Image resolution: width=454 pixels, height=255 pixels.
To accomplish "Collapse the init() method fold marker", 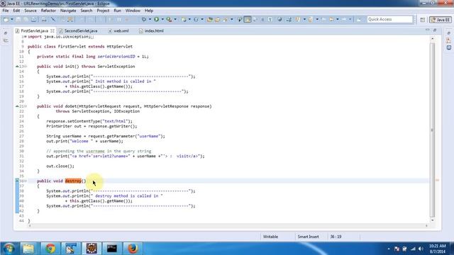I will click(x=26, y=67).
